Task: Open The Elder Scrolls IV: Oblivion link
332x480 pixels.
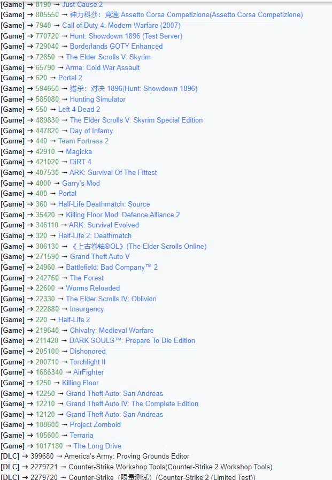Action: pos(111,299)
